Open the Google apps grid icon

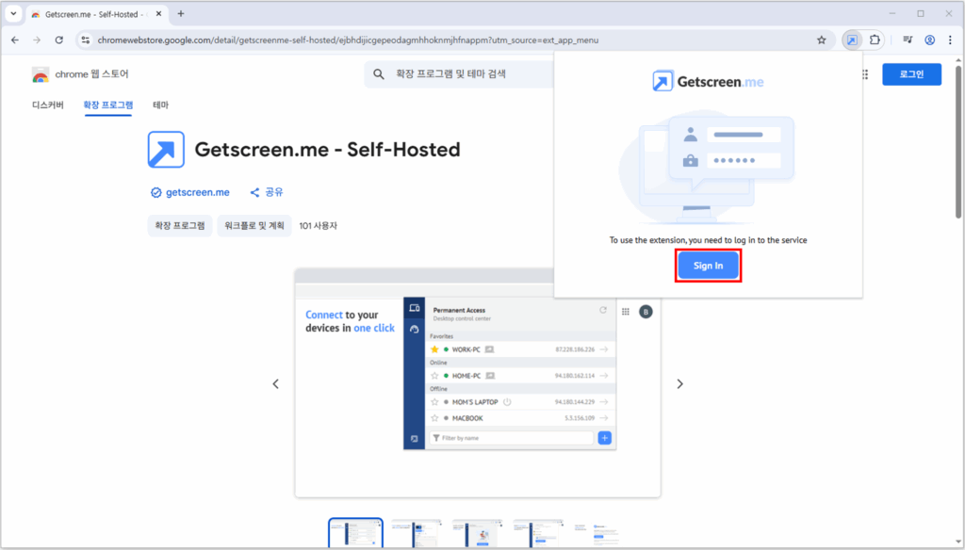click(865, 74)
